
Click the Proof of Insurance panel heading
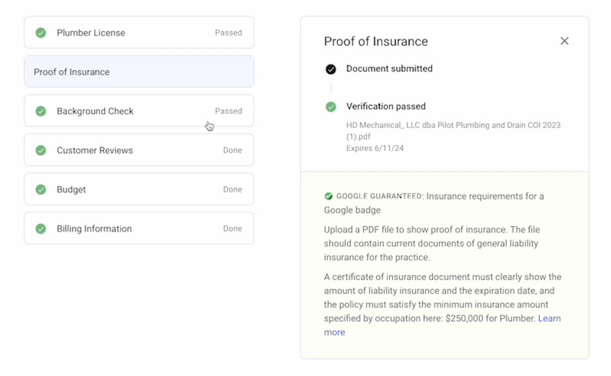[376, 41]
